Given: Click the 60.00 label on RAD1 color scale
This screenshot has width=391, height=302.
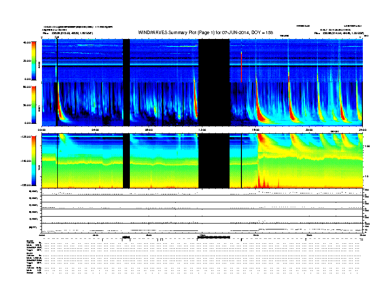Looking at the screenshot, I should coord(27,87).
